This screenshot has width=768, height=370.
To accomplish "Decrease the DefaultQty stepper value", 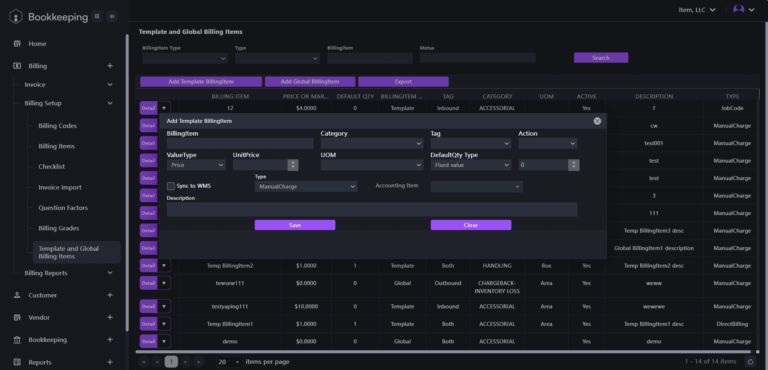I will 574,167.
